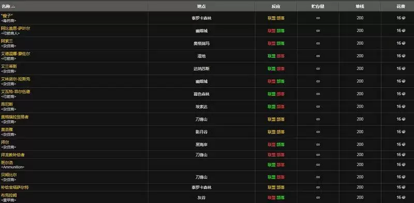Open the 阿比盖恩·萨叶尔 NPC link
This screenshot has height=203, width=414.
[16, 28]
